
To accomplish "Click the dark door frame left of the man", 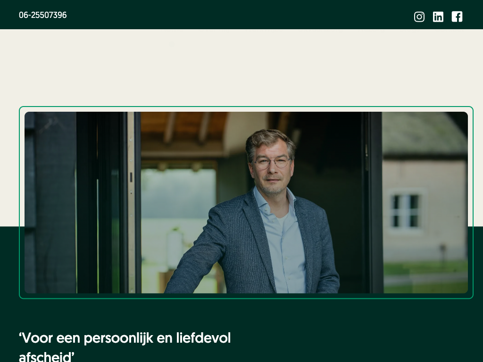I will pyautogui.click(x=108, y=202).
